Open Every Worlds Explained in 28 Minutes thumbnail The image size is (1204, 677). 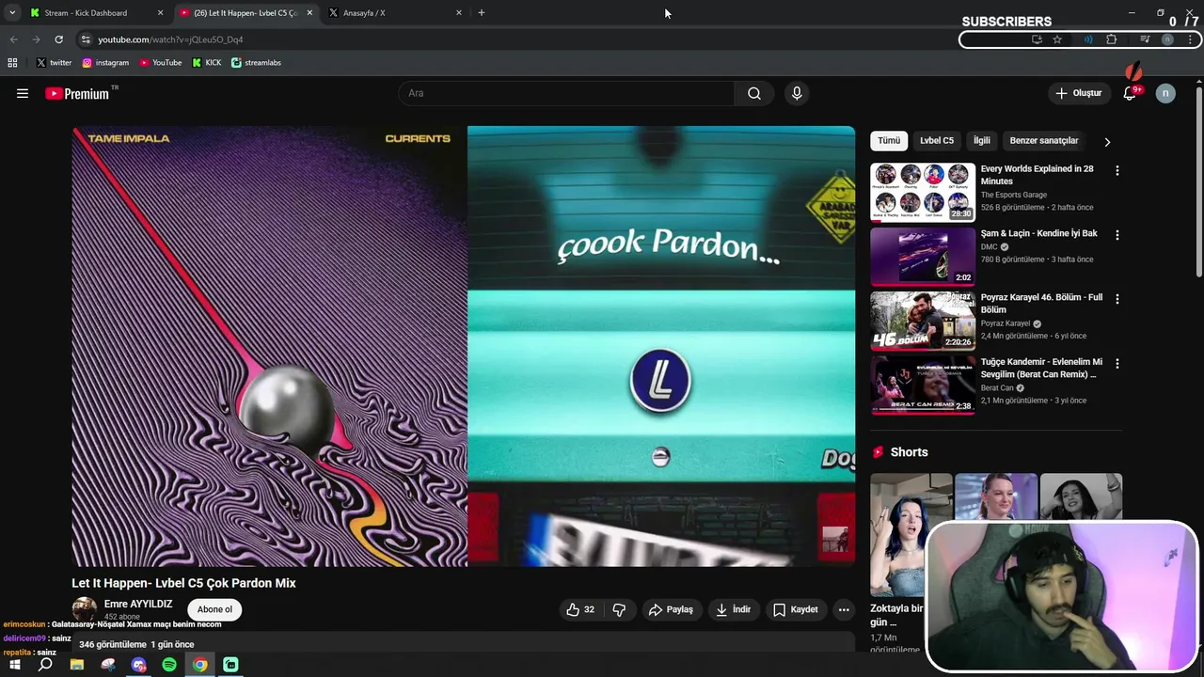click(x=923, y=192)
